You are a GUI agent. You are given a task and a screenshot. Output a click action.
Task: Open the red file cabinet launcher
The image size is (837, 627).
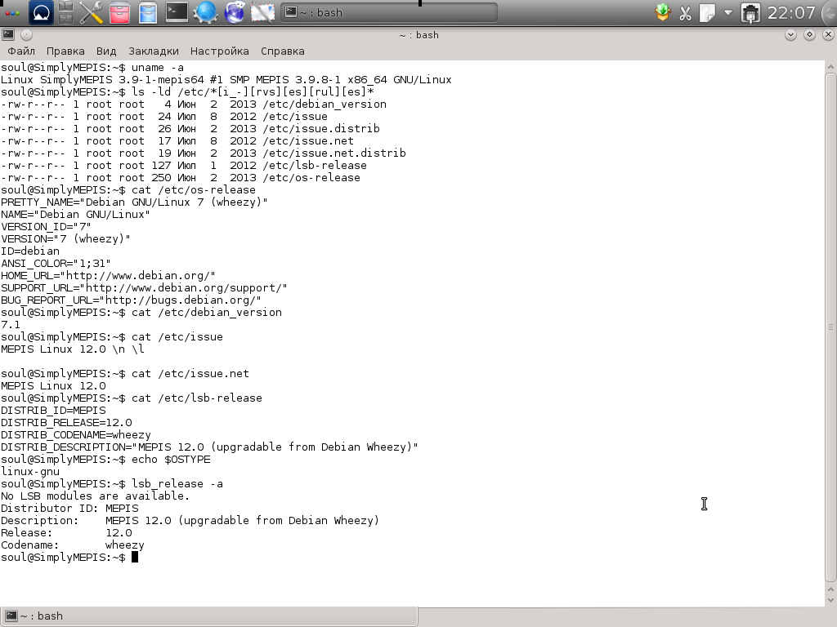coord(119,12)
